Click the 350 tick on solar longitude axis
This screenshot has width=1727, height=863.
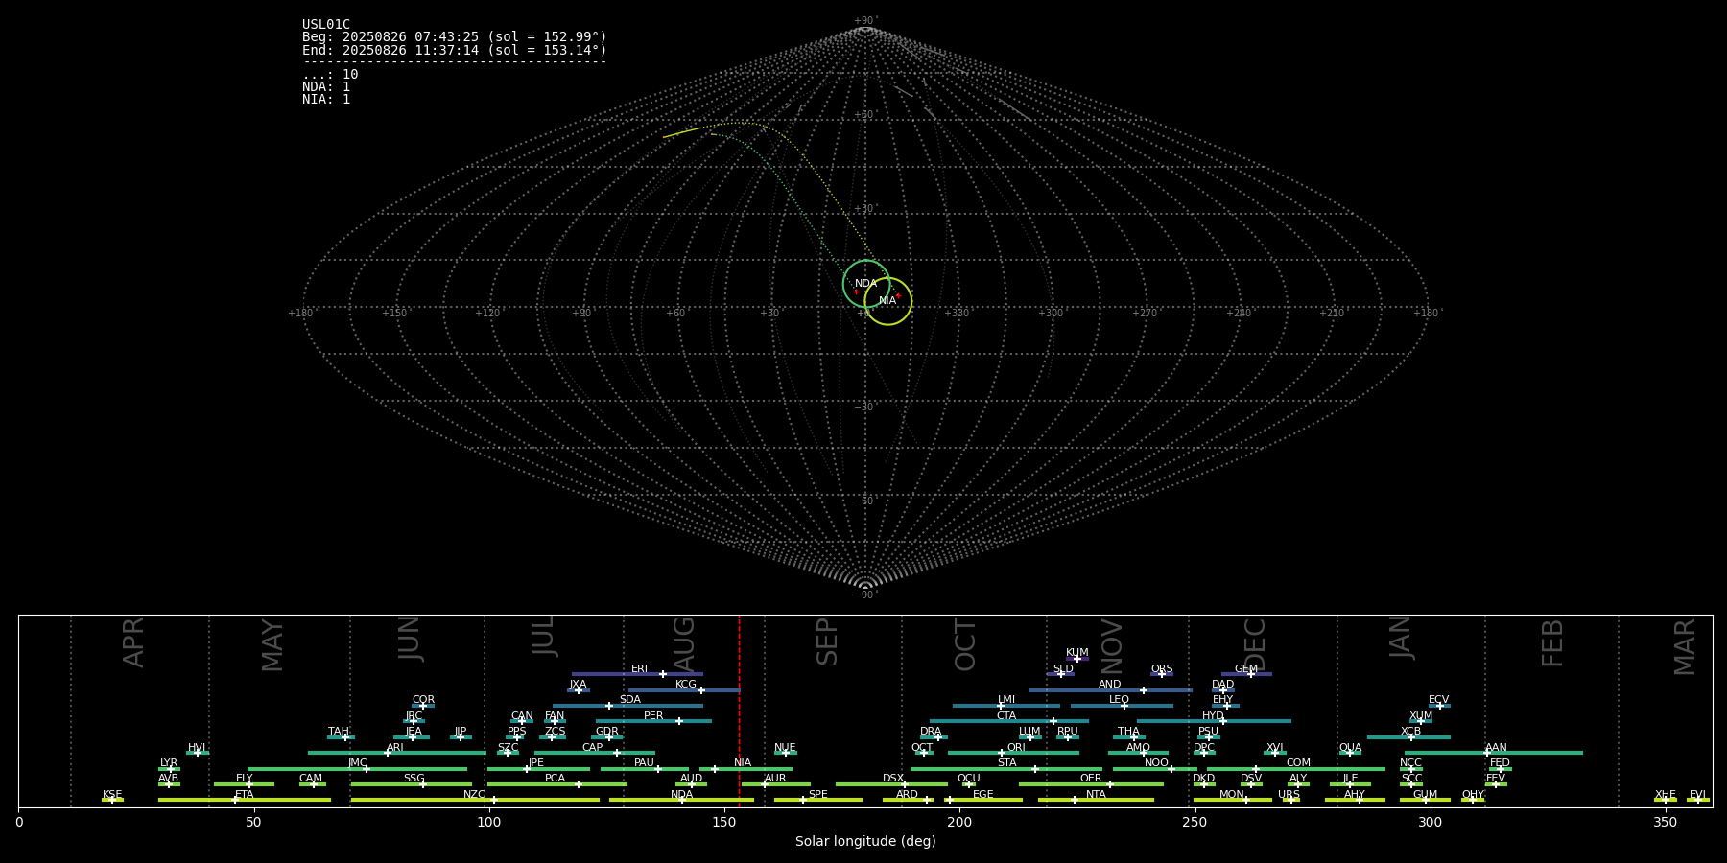click(x=1665, y=822)
